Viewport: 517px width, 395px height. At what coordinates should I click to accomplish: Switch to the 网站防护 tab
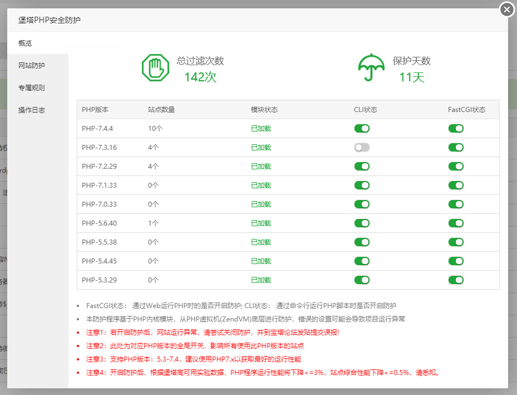point(31,65)
